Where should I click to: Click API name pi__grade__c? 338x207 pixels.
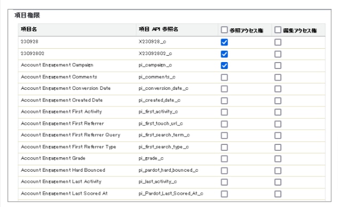point(151,158)
